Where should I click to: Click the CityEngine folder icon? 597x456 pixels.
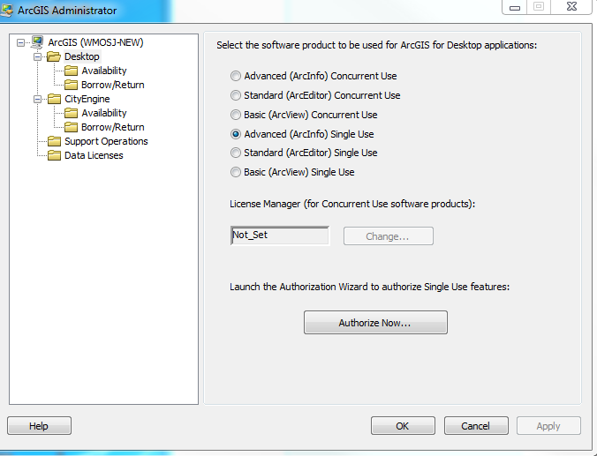click(54, 99)
